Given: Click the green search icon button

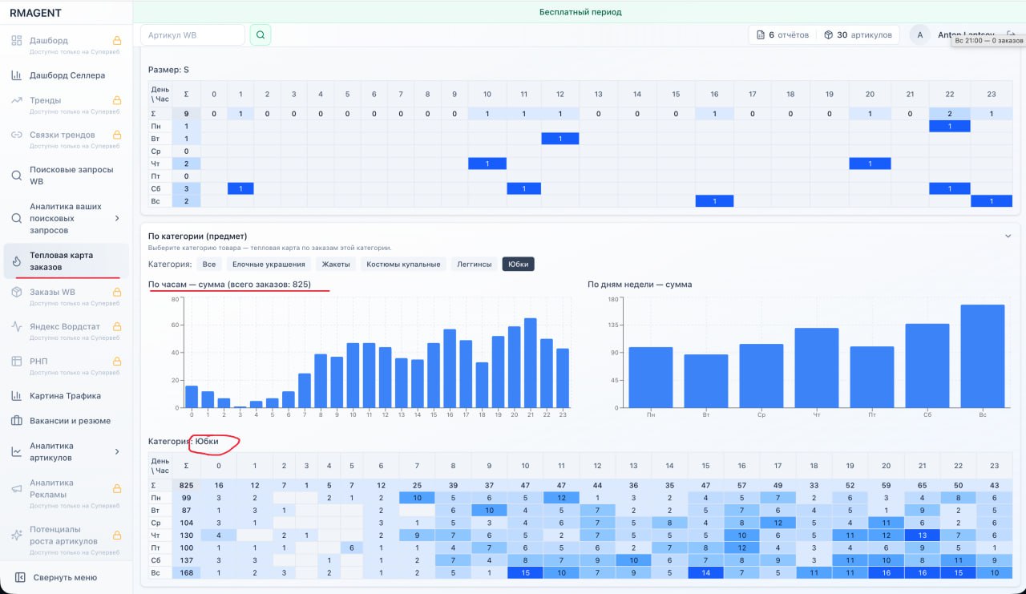Looking at the screenshot, I should pos(261,34).
